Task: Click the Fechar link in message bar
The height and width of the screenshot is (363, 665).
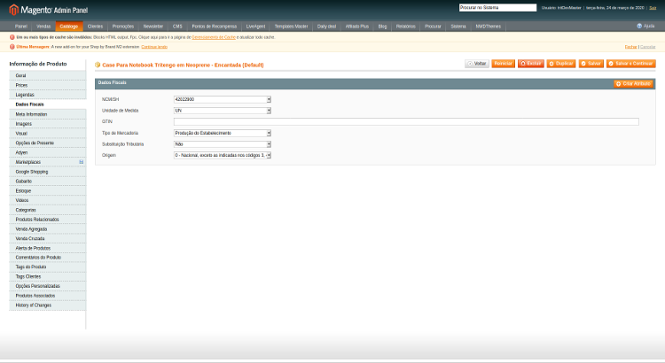Action: pos(630,47)
